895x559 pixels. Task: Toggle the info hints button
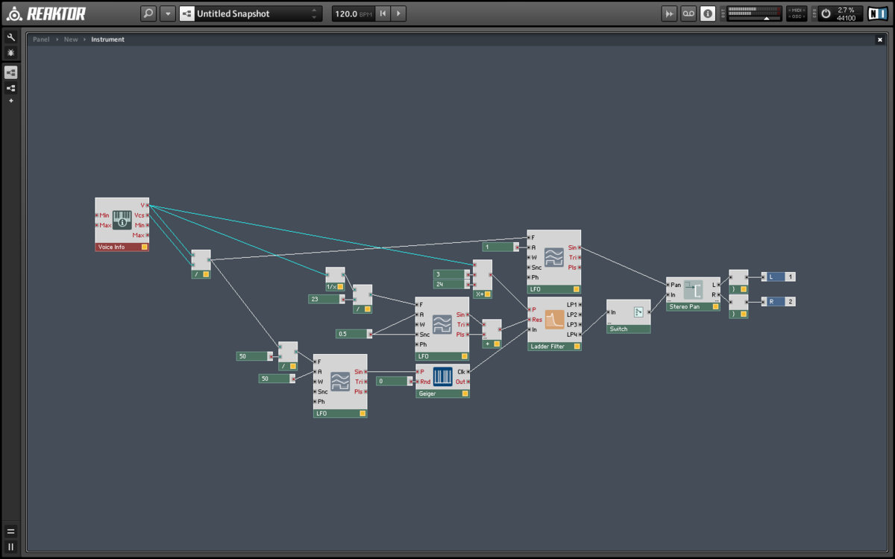click(x=707, y=13)
